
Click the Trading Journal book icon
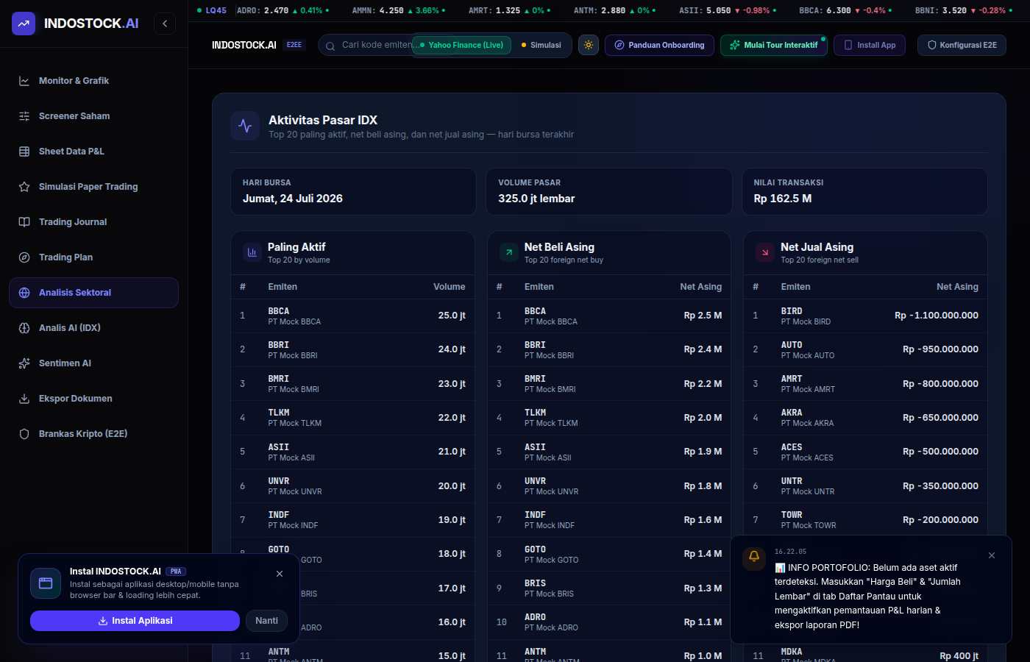24,222
